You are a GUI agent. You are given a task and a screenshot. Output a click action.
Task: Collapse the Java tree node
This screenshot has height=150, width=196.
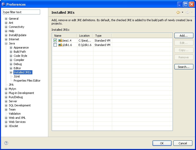(6, 43)
